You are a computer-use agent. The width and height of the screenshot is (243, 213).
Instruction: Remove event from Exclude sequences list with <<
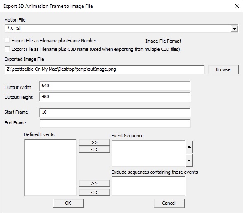(x=94, y=192)
